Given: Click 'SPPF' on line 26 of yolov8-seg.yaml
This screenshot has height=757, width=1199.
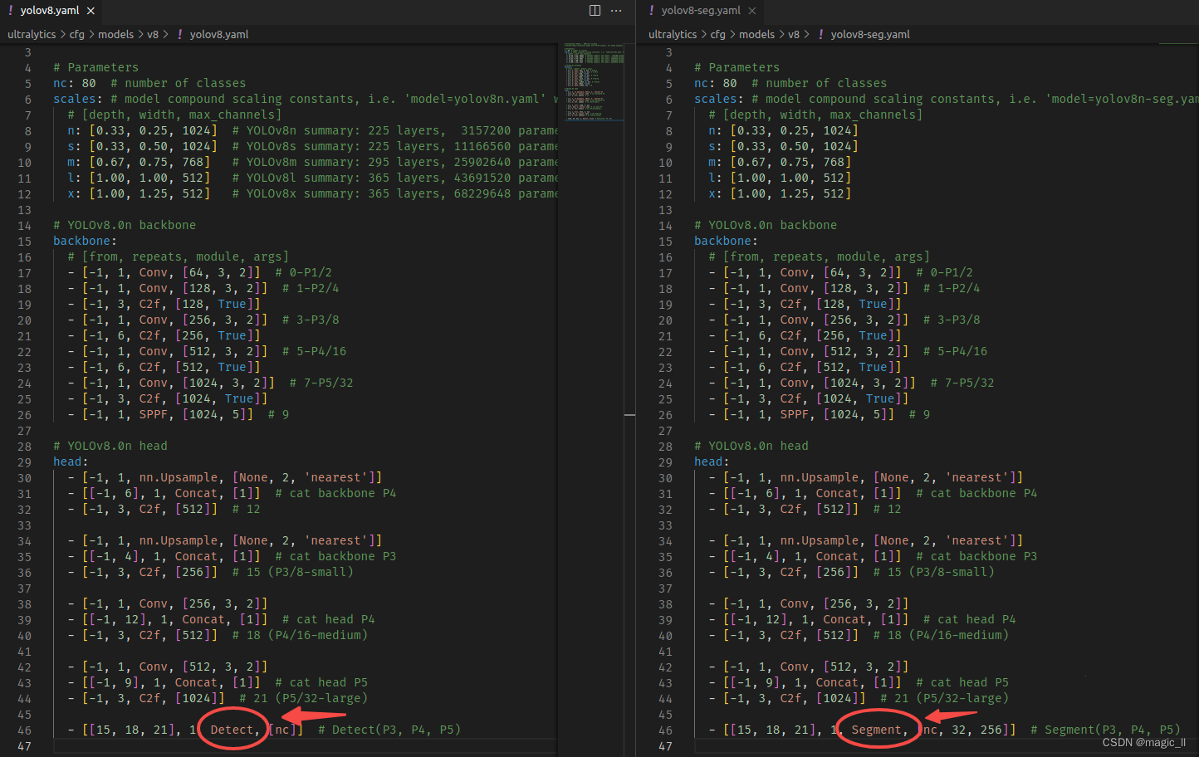Looking at the screenshot, I should pos(795,414).
